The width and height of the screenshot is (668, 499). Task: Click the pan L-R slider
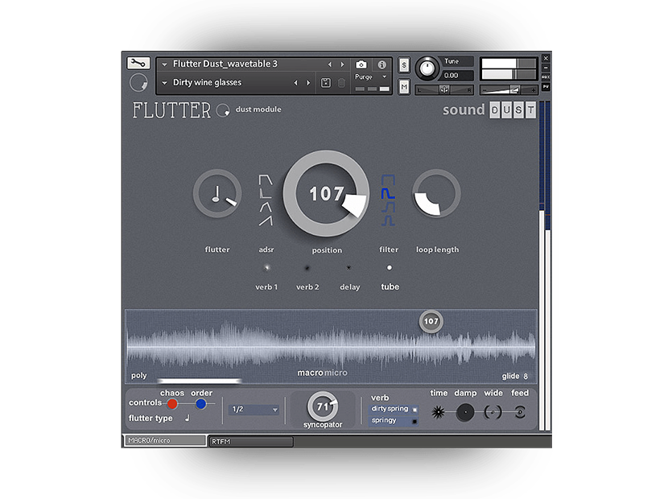click(x=444, y=90)
